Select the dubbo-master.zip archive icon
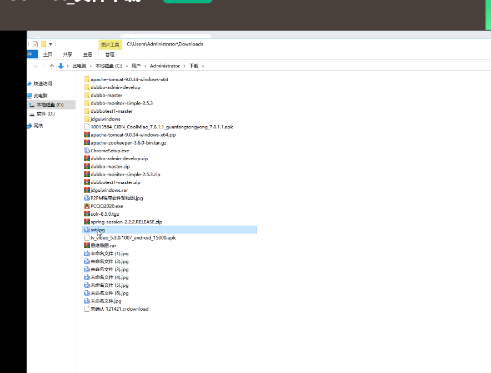Viewport: 491px width, 373px height. [87, 166]
